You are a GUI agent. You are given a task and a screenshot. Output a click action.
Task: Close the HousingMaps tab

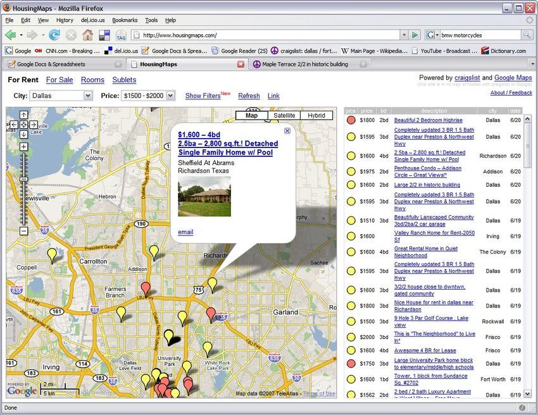coord(241,64)
